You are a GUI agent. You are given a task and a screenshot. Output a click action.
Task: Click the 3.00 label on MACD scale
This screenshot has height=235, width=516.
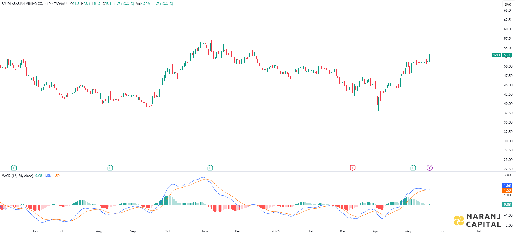(507, 175)
